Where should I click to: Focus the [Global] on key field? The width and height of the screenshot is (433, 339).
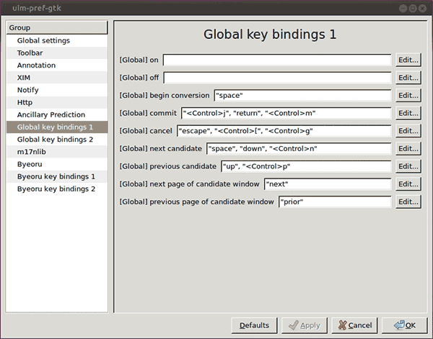277,60
